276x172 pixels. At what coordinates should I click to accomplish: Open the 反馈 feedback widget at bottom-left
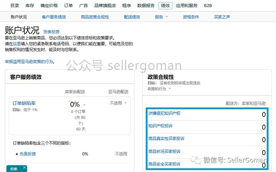pos(14,169)
